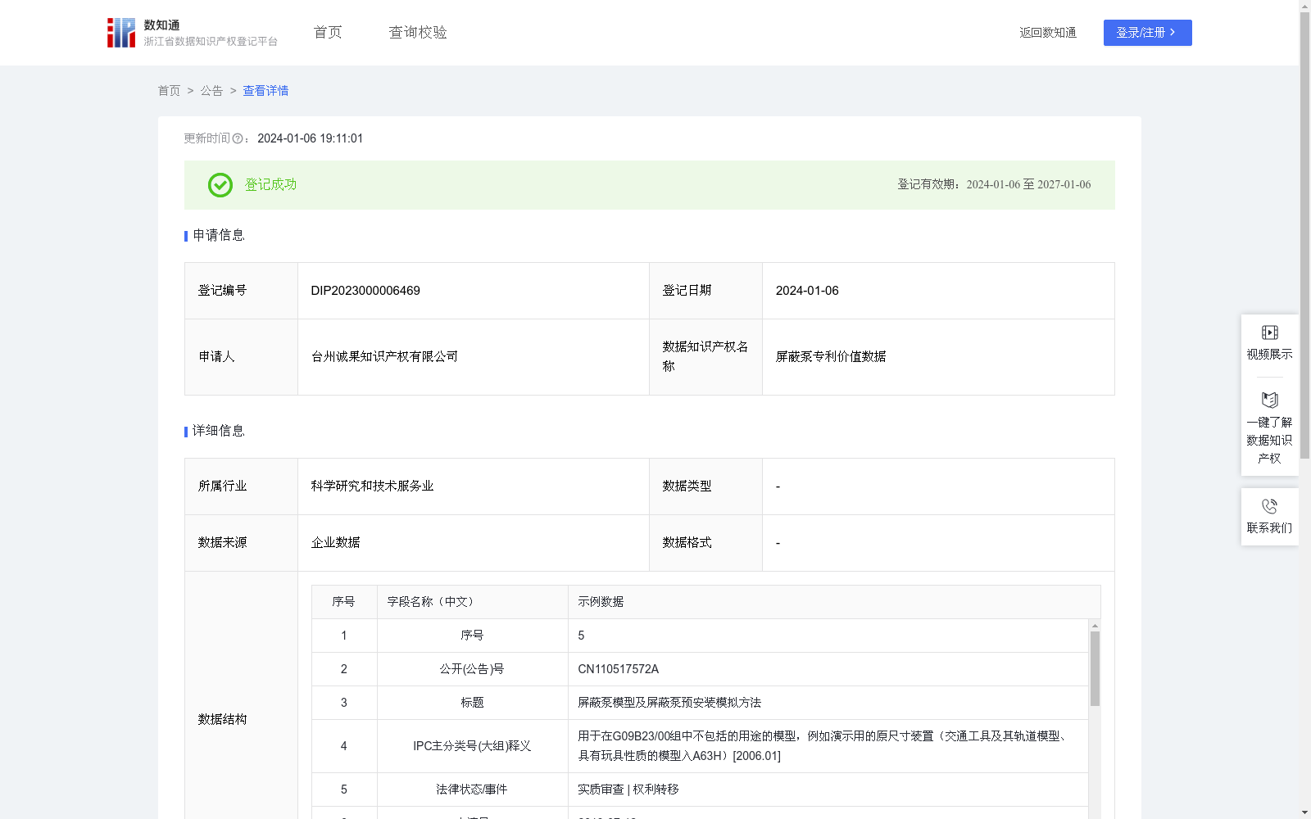Image resolution: width=1311 pixels, height=819 pixels.
Task: Click the 申请信息 section heading
Action: [x=218, y=236]
